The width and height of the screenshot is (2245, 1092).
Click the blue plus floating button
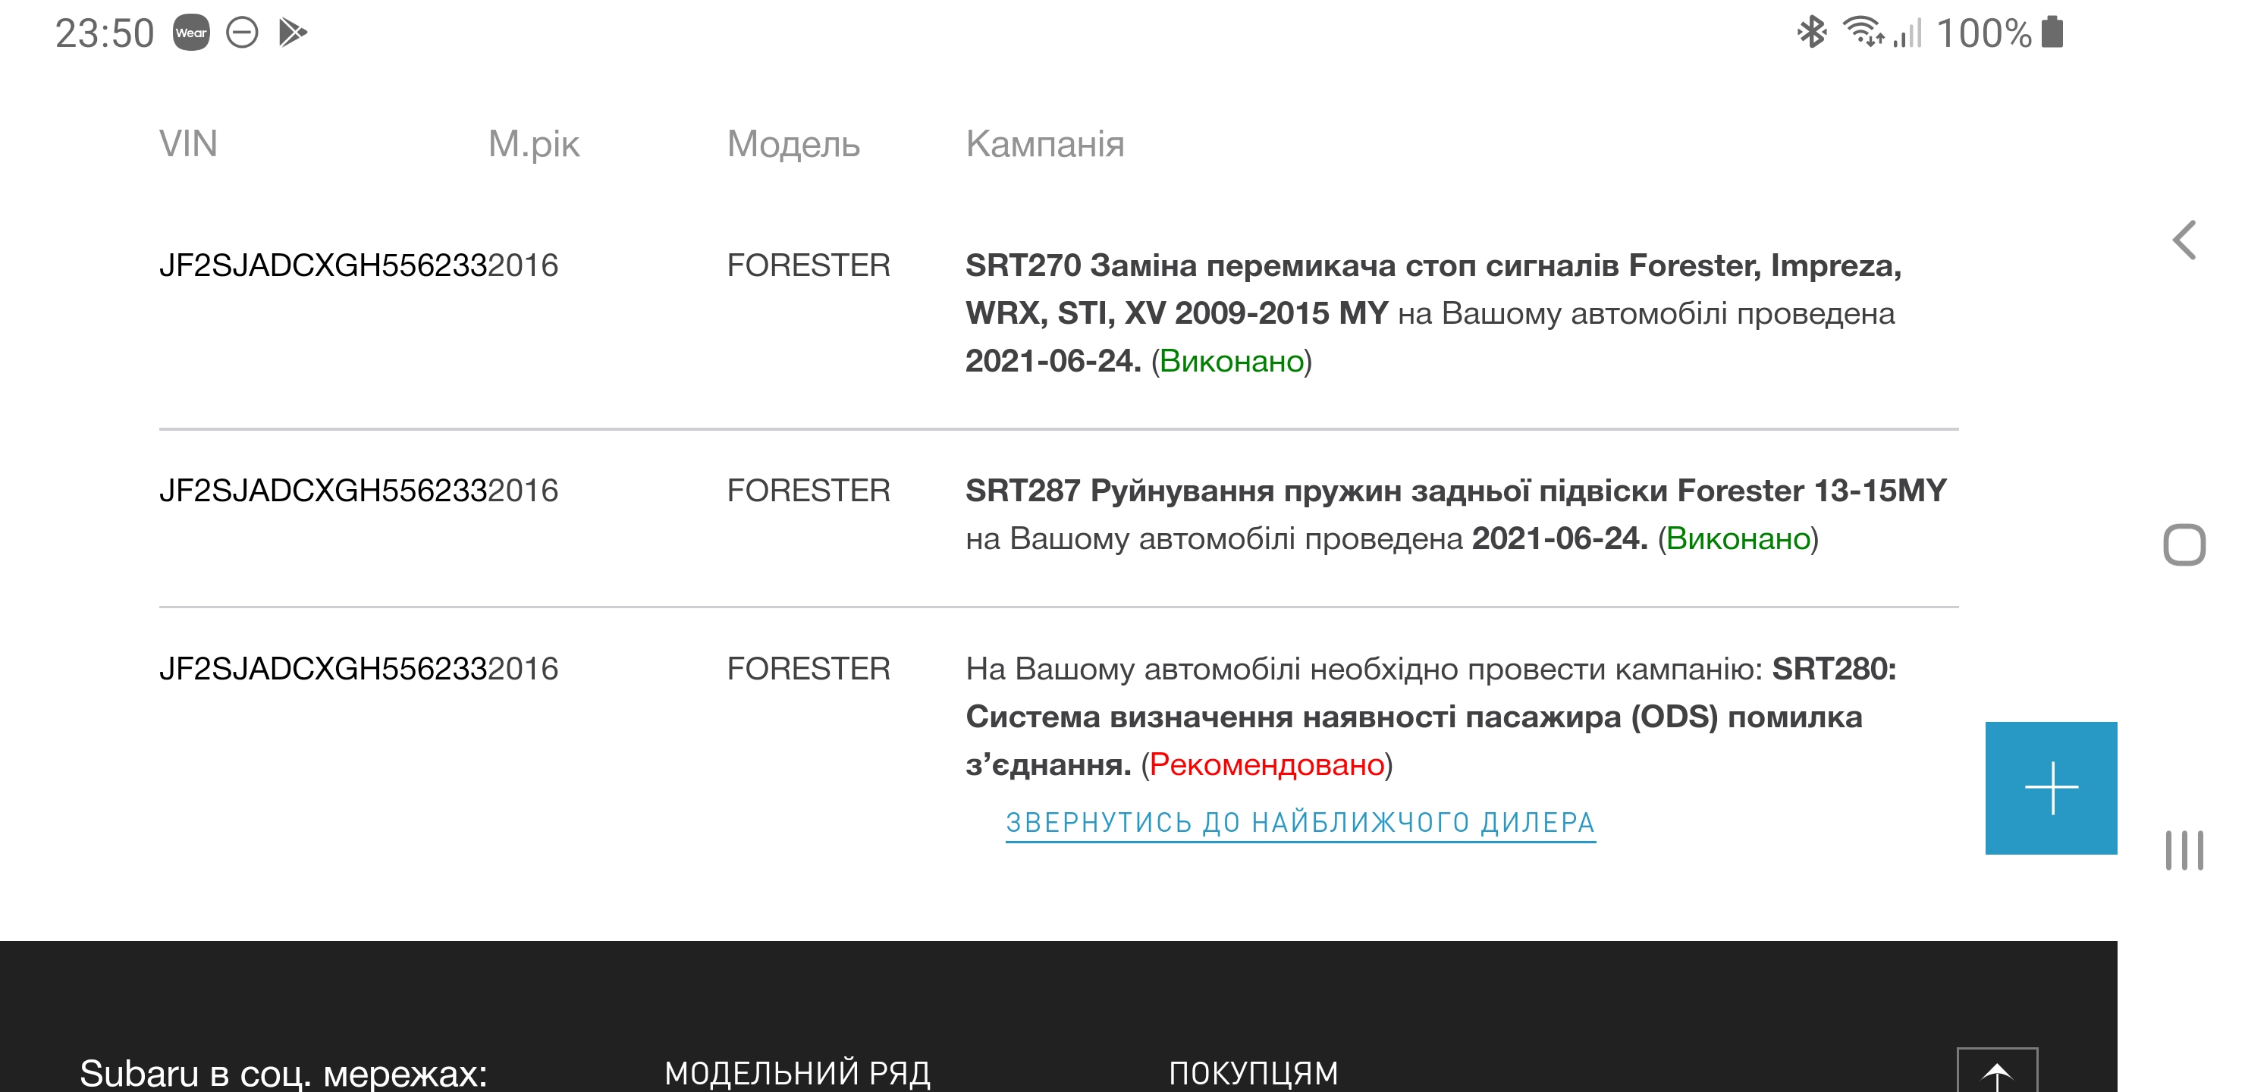[x=2051, y=788]
